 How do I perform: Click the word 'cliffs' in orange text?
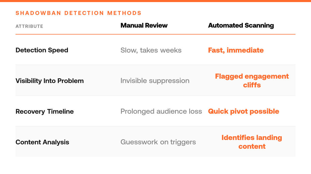[x=252, y=85]
